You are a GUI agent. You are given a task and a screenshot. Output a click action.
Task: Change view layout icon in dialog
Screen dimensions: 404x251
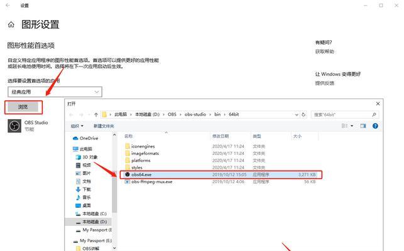(344, 126)
